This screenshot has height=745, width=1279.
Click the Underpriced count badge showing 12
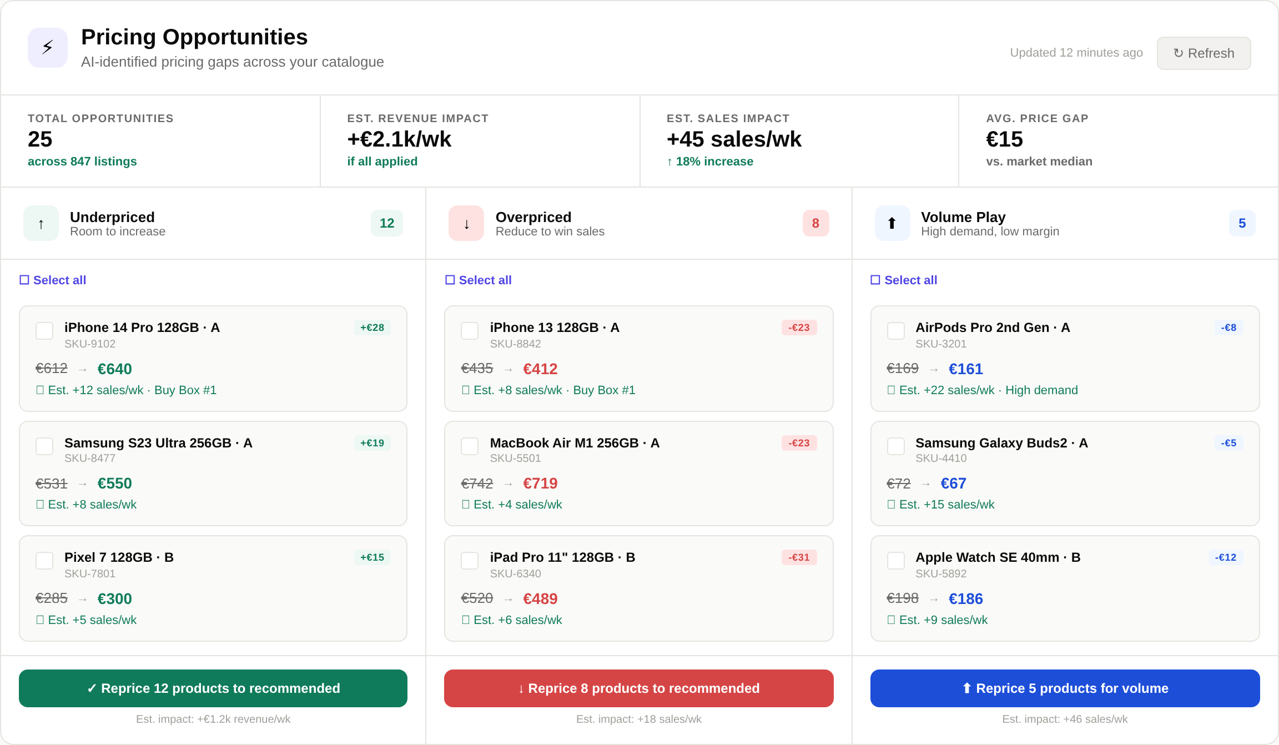(x=386, y=223)
